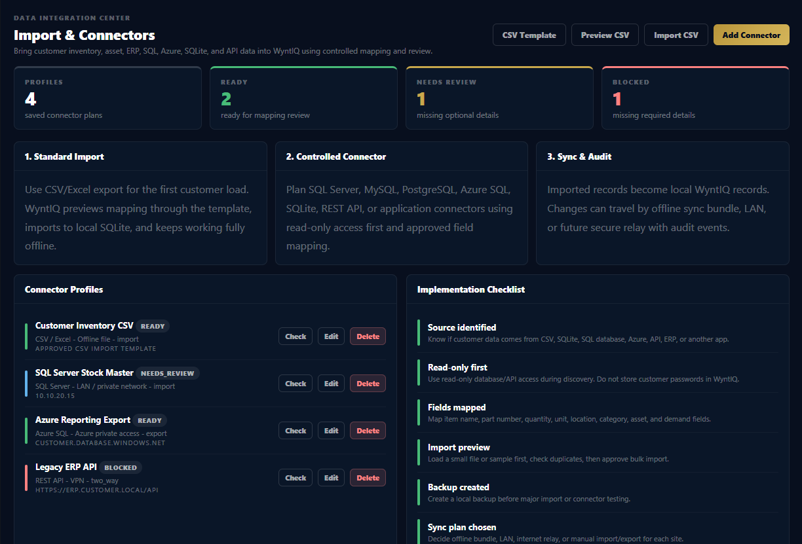
Task: Click the HTTPS://ERP.CUSTOMER.LOCAL/API endpoint text
Action: click(x=97, y=490)
